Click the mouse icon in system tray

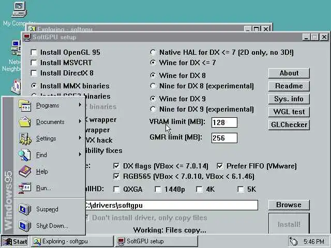pyautogui.click(x=293, y=241)
